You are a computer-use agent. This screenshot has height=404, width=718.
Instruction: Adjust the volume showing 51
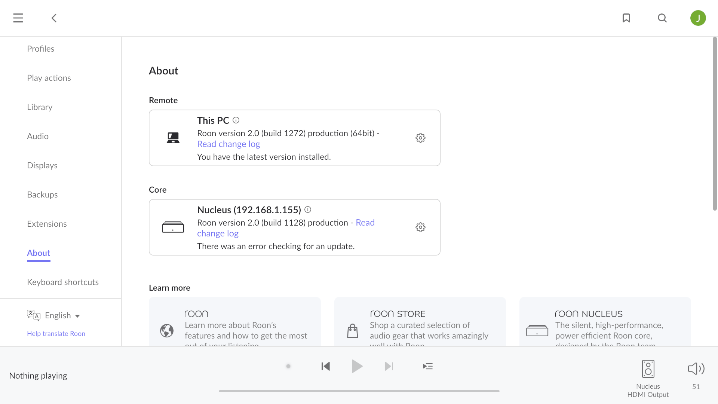click(695, 368)
